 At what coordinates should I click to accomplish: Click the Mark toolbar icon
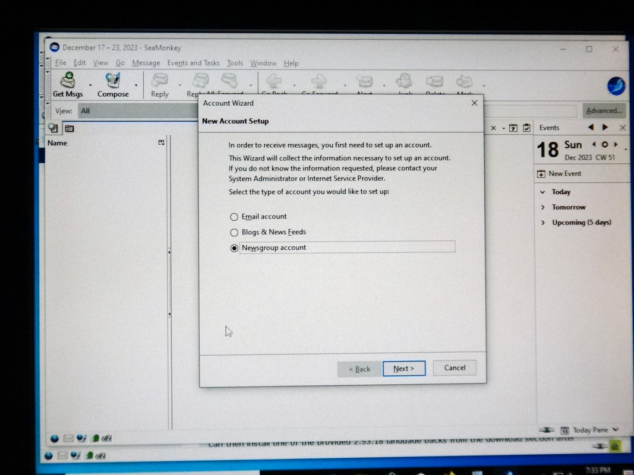[465, 81]
